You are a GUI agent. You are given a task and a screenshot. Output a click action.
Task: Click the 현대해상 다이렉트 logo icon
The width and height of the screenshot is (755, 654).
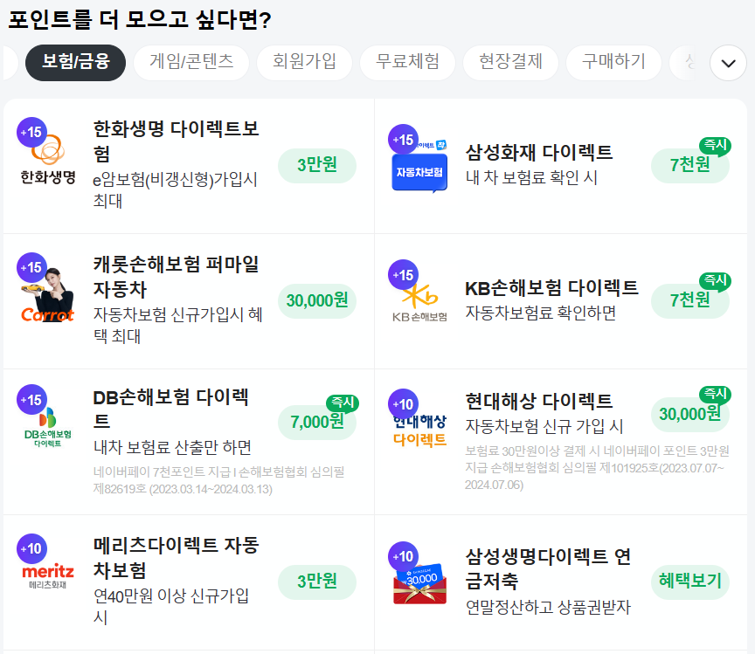point(419,429)
